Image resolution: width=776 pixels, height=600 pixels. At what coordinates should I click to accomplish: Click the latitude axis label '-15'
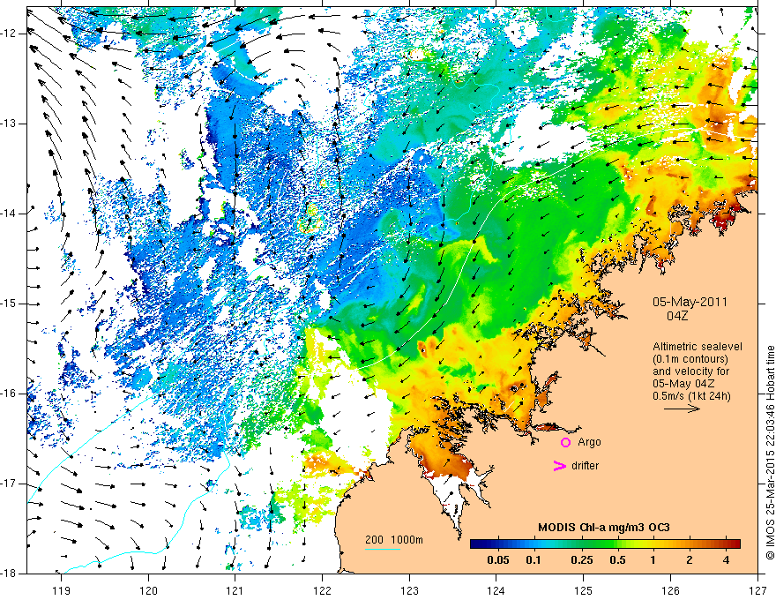coord(10,304)
